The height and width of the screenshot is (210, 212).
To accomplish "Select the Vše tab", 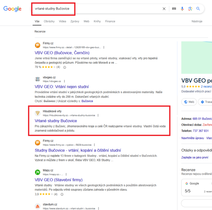I will click(x=37, y=21).
